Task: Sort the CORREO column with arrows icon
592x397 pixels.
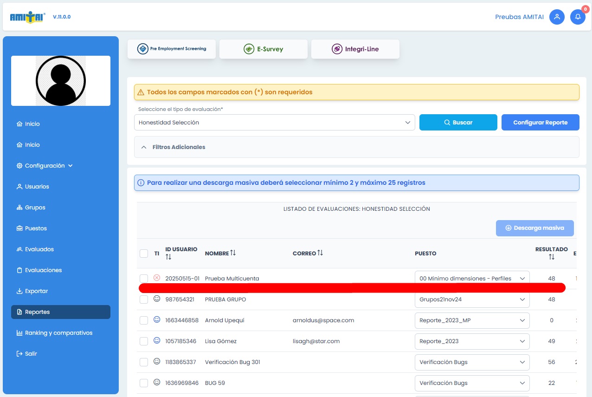Action: click(320, 253)
